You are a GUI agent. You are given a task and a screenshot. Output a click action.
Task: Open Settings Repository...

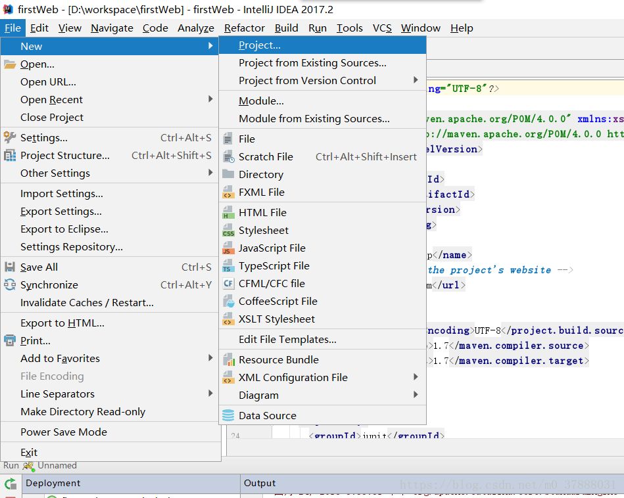110,246
